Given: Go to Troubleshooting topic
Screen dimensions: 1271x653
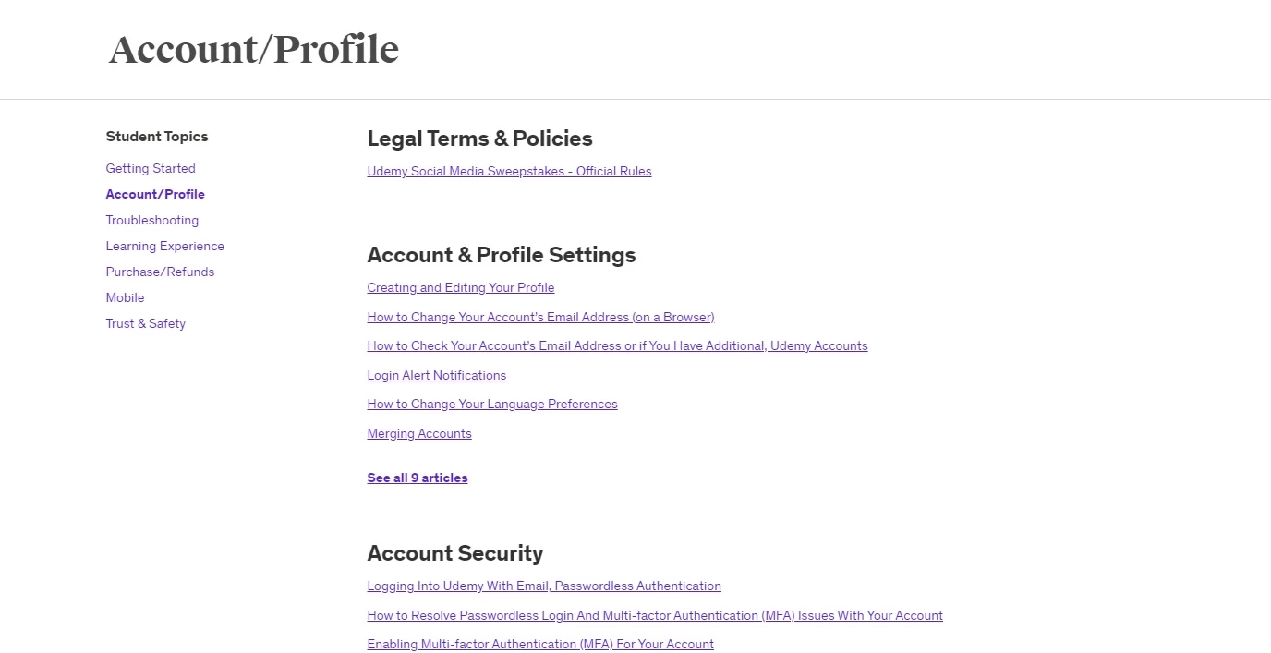Looking at the screenshot, I should point(151,220).
